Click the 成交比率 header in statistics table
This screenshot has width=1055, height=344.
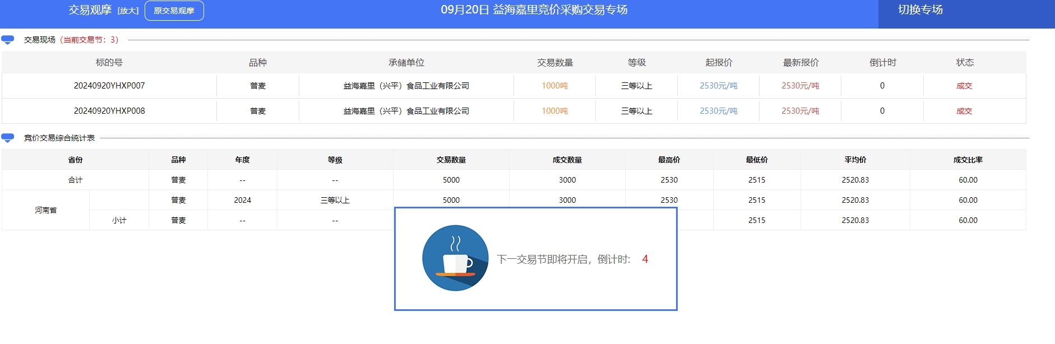pyautogui.click(x=968, y=160)
